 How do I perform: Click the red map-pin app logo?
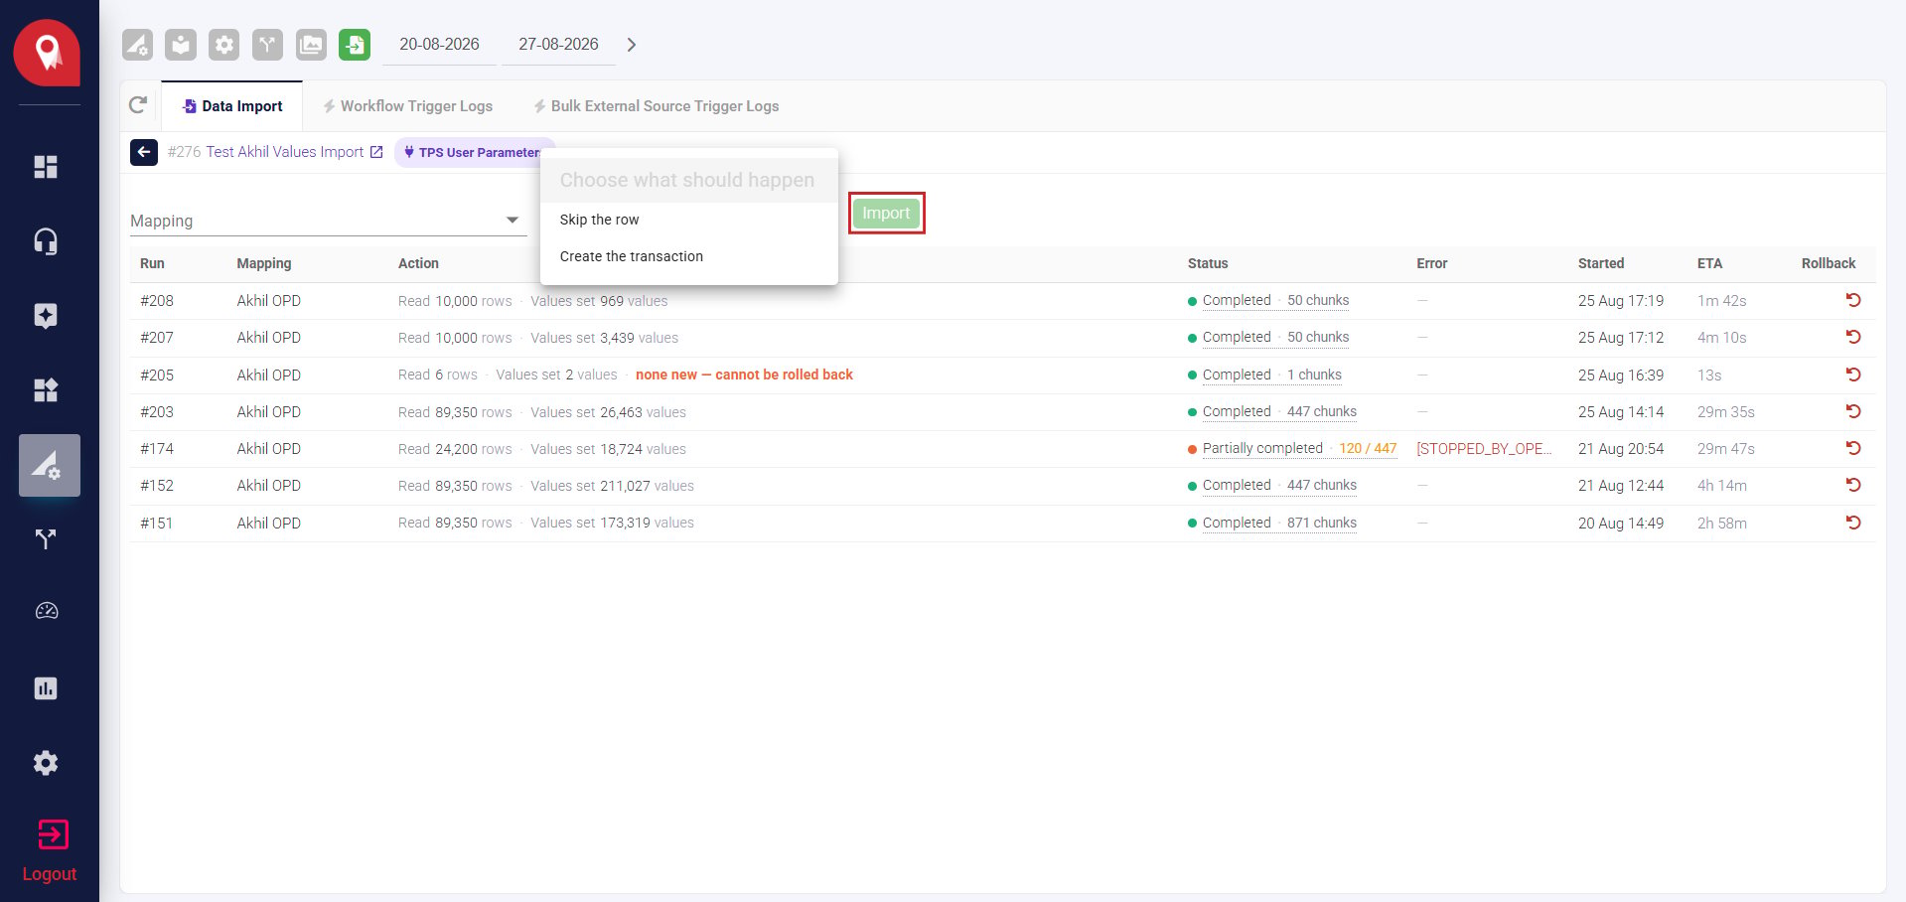(47, 53)
